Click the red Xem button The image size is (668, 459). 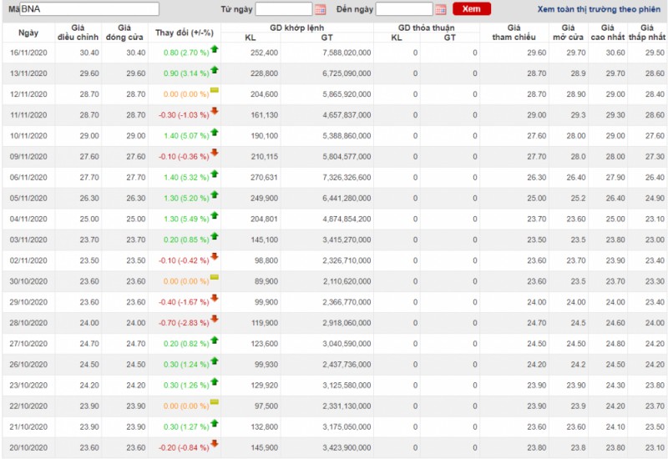[x=472, y=9]
